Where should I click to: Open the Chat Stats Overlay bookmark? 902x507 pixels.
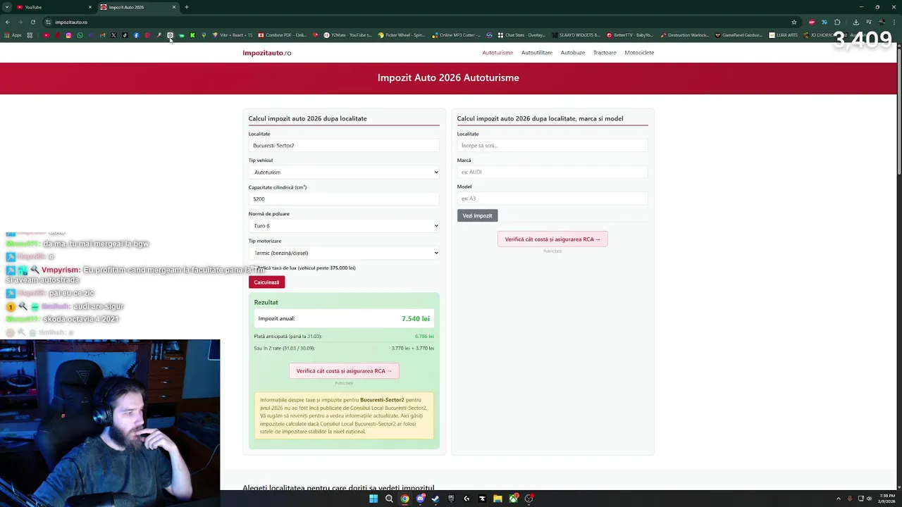coord(521,35)
